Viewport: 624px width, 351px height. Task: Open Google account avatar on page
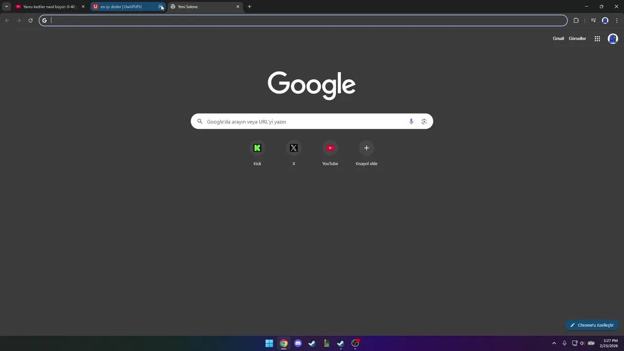(613, 39)
